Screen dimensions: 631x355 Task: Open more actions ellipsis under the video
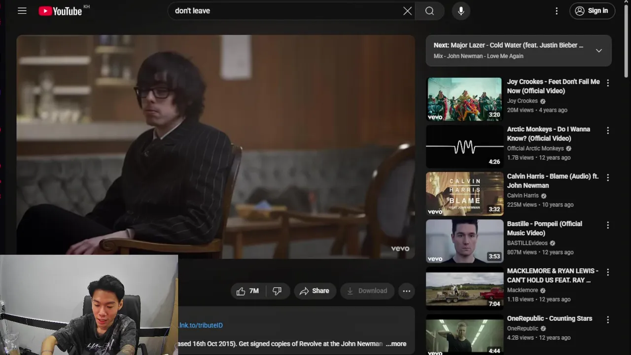(x=407, y=291)
